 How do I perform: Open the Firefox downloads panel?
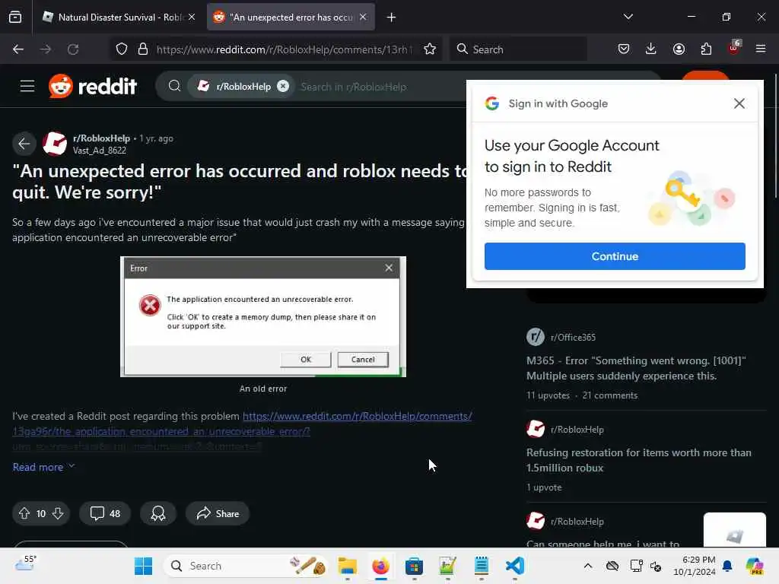651,49
